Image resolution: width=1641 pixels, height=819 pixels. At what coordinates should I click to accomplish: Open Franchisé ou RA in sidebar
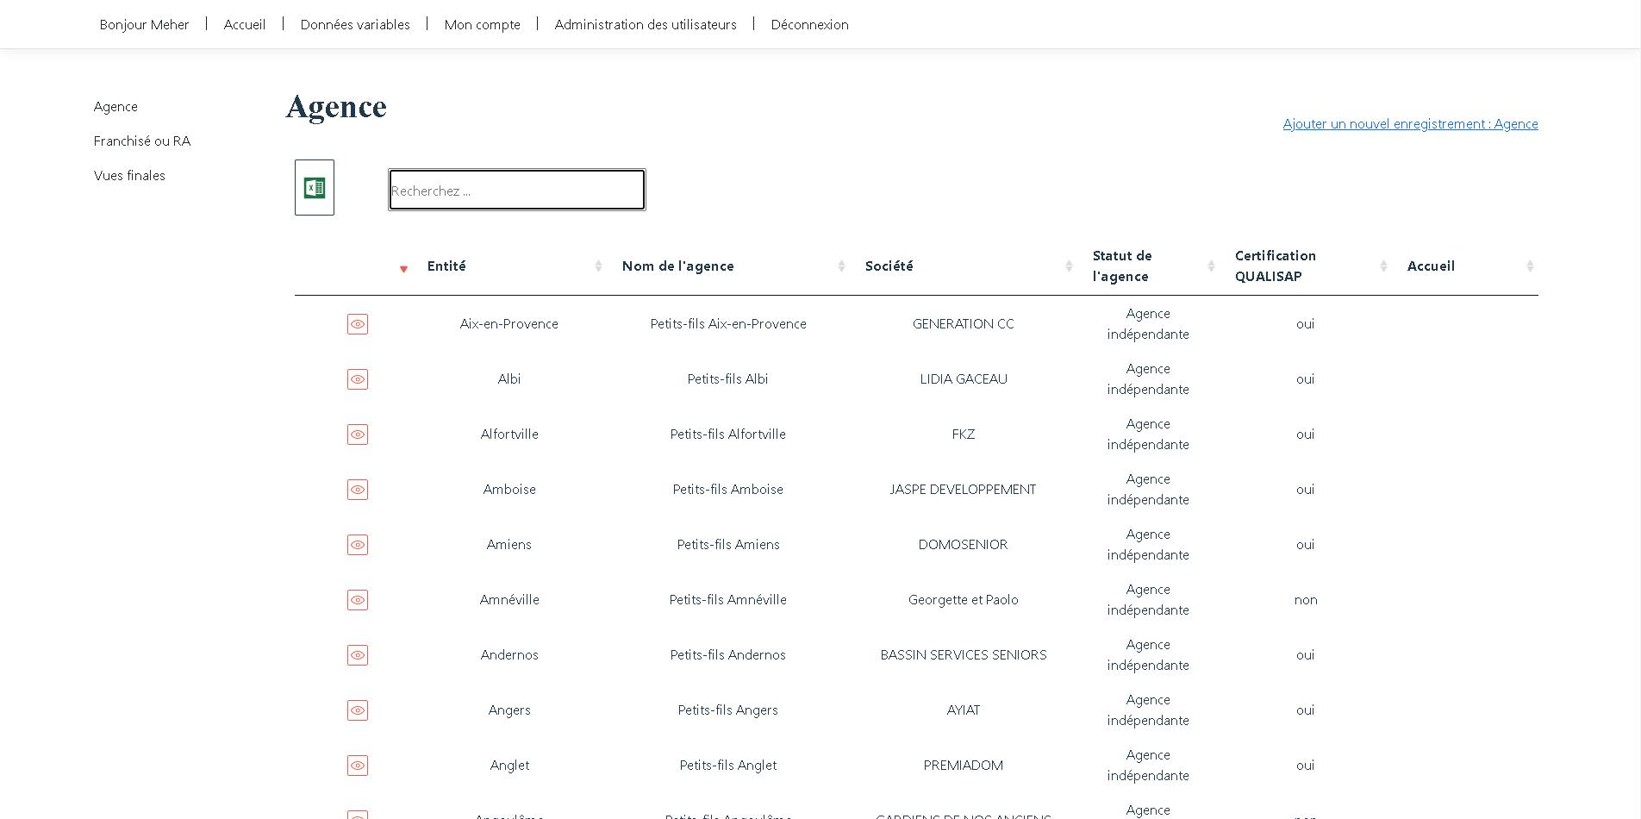142,141
